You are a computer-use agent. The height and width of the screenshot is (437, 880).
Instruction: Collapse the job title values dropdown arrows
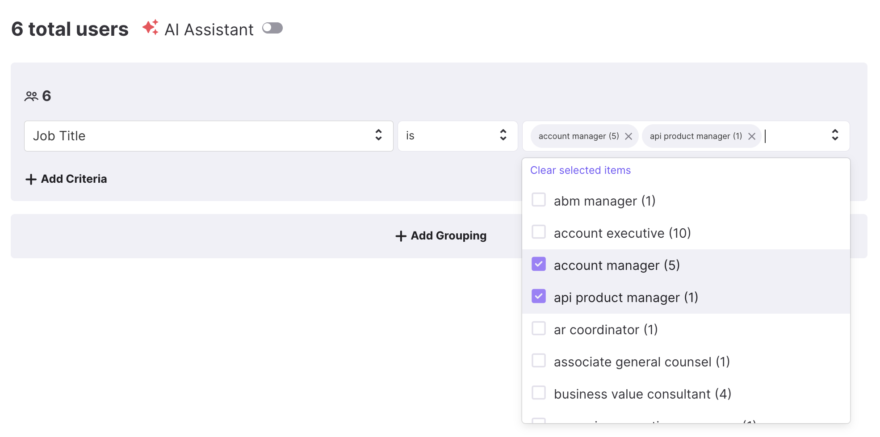click(835, 135)
